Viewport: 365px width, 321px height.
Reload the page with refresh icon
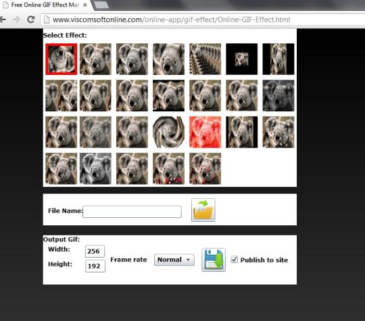[x=30, y=20]
